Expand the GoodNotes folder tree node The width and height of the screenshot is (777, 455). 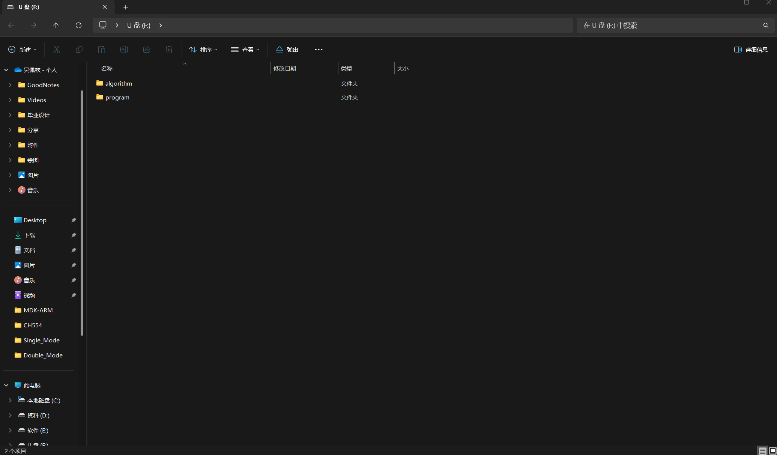10,85
